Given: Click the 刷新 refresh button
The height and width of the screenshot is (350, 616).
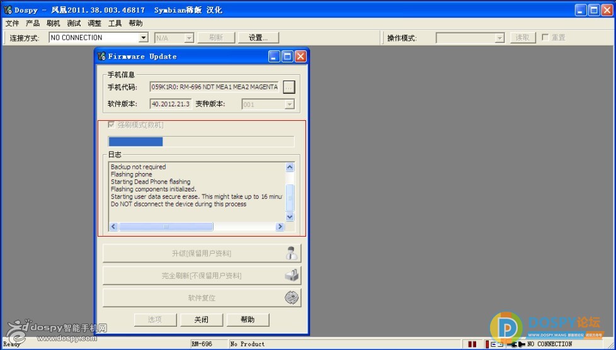Looking at the screenshot, I should [216, 38].
